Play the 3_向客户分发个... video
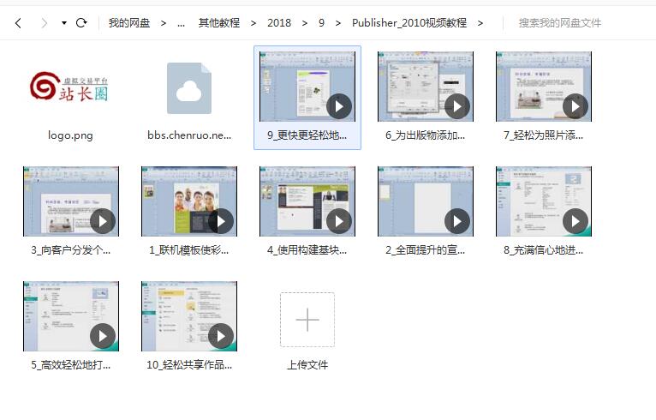This screenshot has height=420, width=656. coord(103,221)
